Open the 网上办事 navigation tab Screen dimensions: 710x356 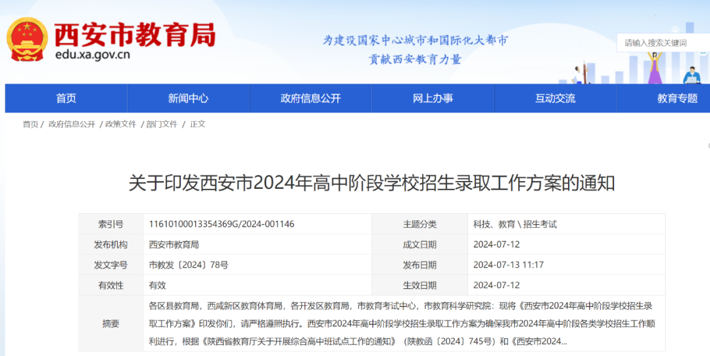tap(433, 99)
